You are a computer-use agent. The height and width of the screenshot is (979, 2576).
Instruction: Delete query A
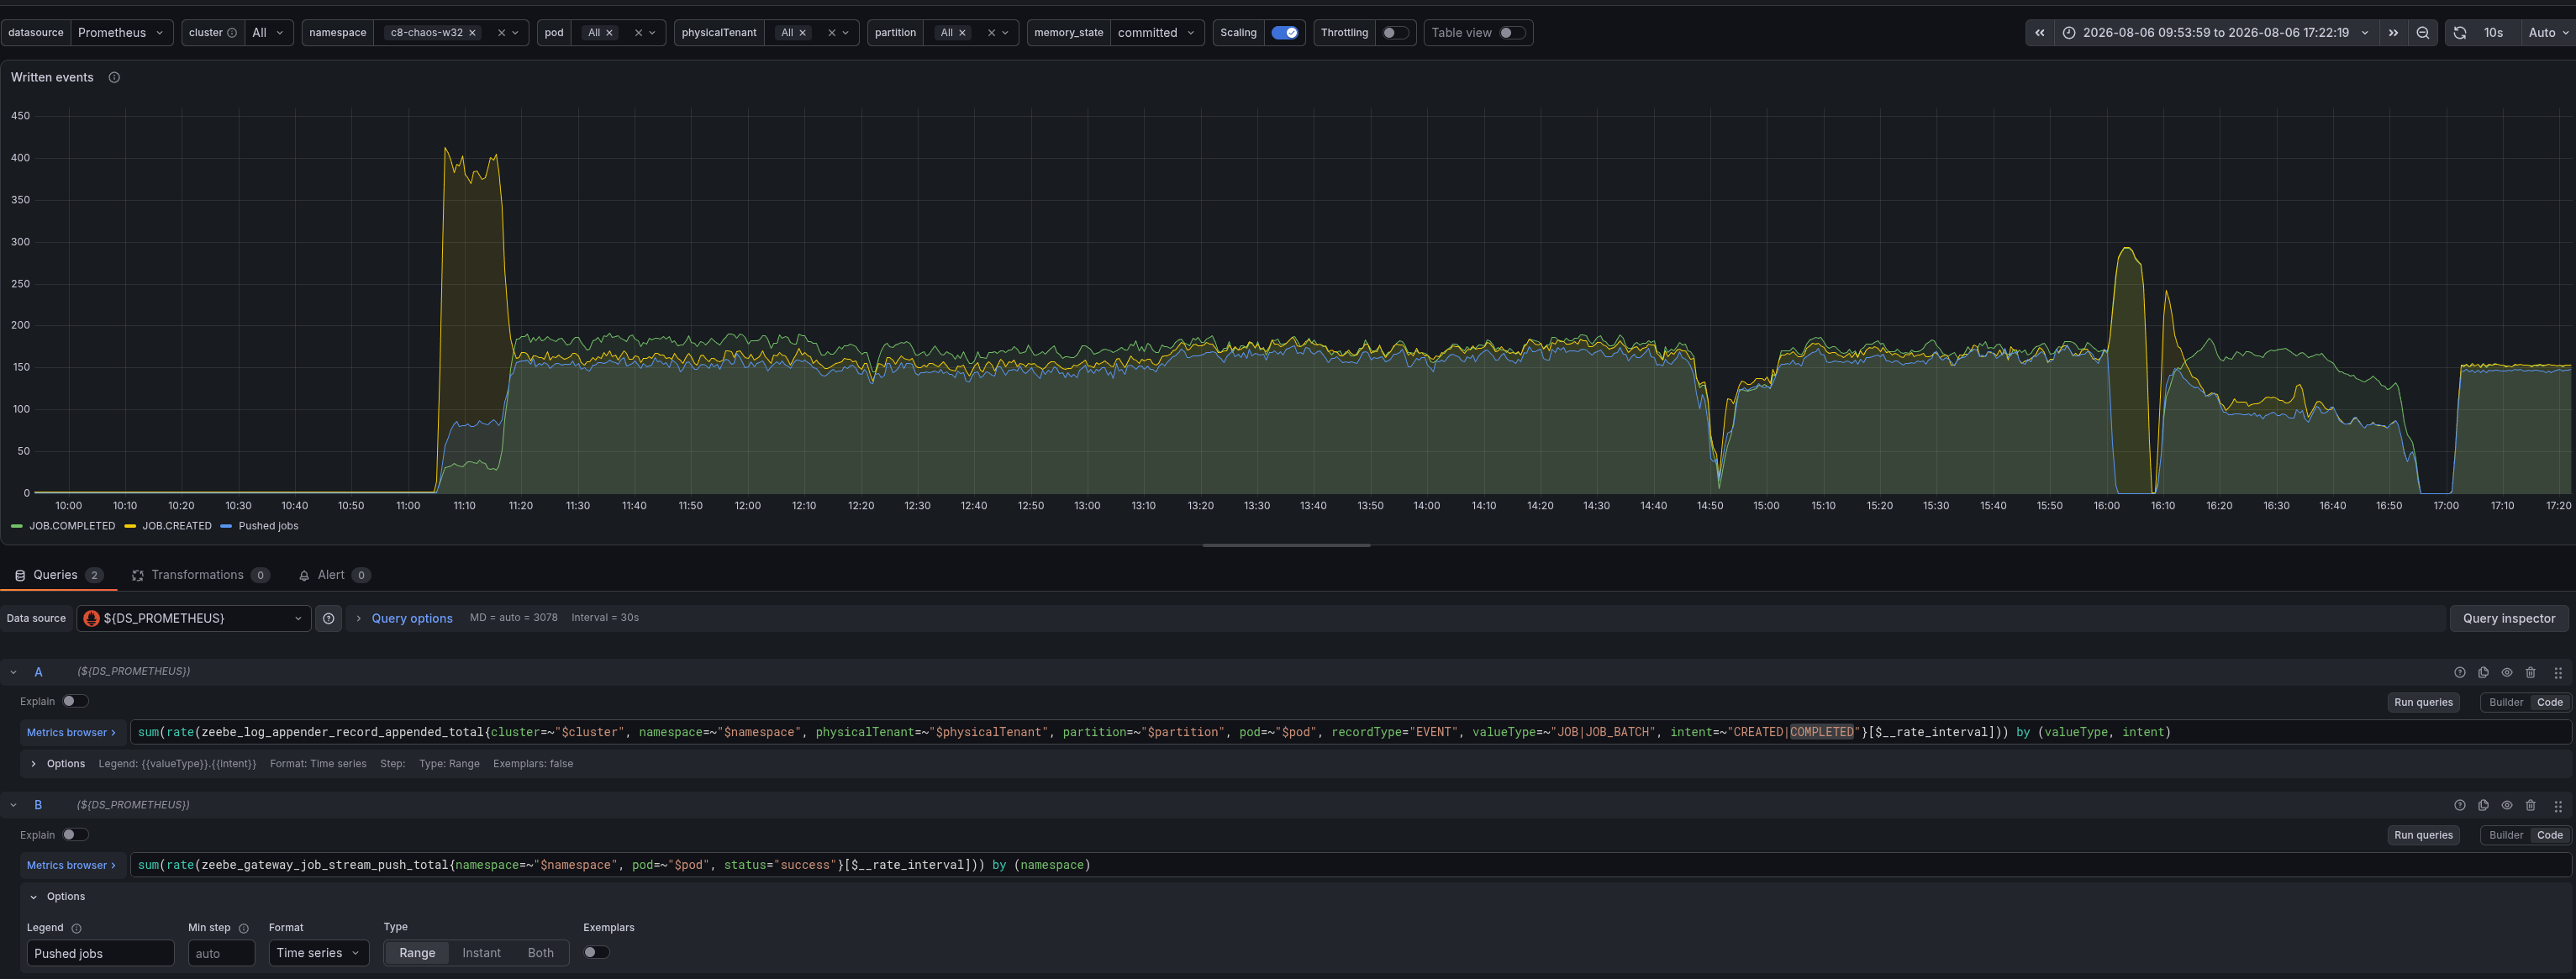click(x=2530, y=672)
